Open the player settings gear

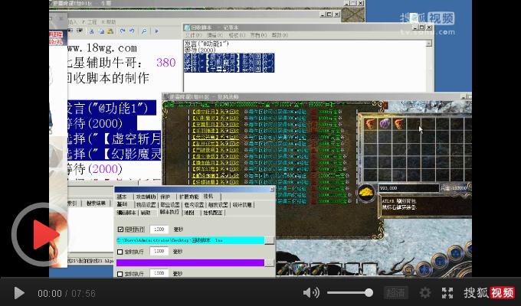425,293
